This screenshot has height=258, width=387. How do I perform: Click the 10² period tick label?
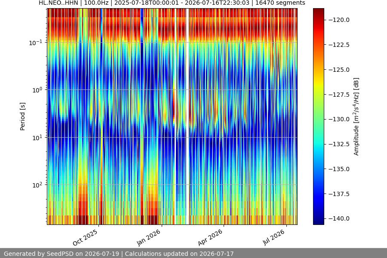37,185
